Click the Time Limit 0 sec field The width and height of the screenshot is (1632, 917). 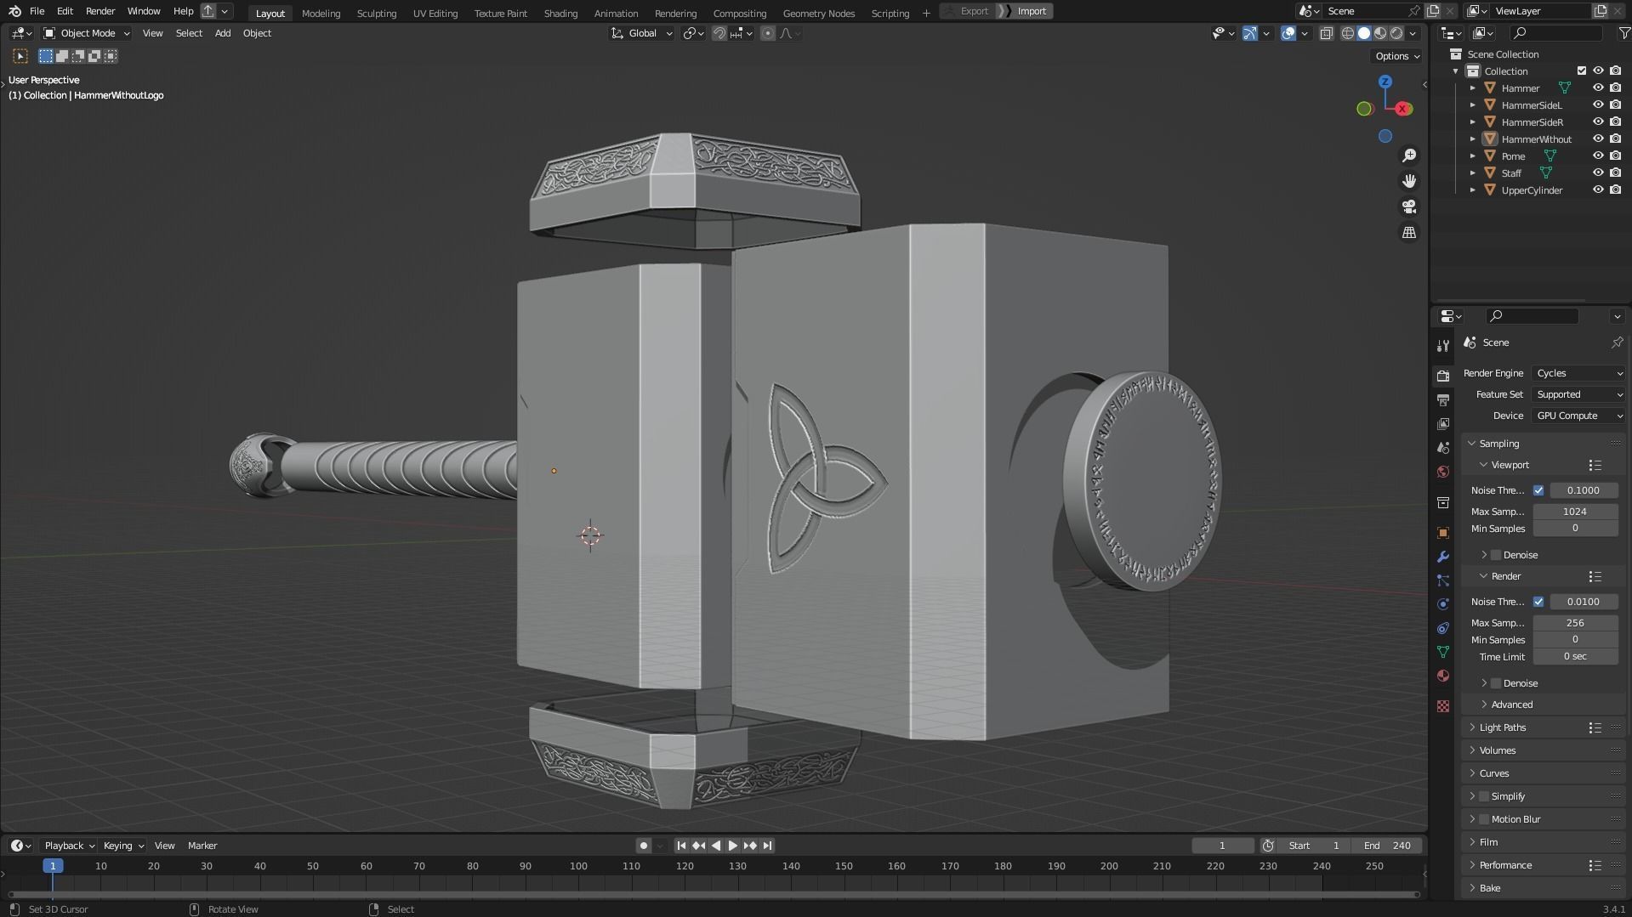coord(1574,657)
